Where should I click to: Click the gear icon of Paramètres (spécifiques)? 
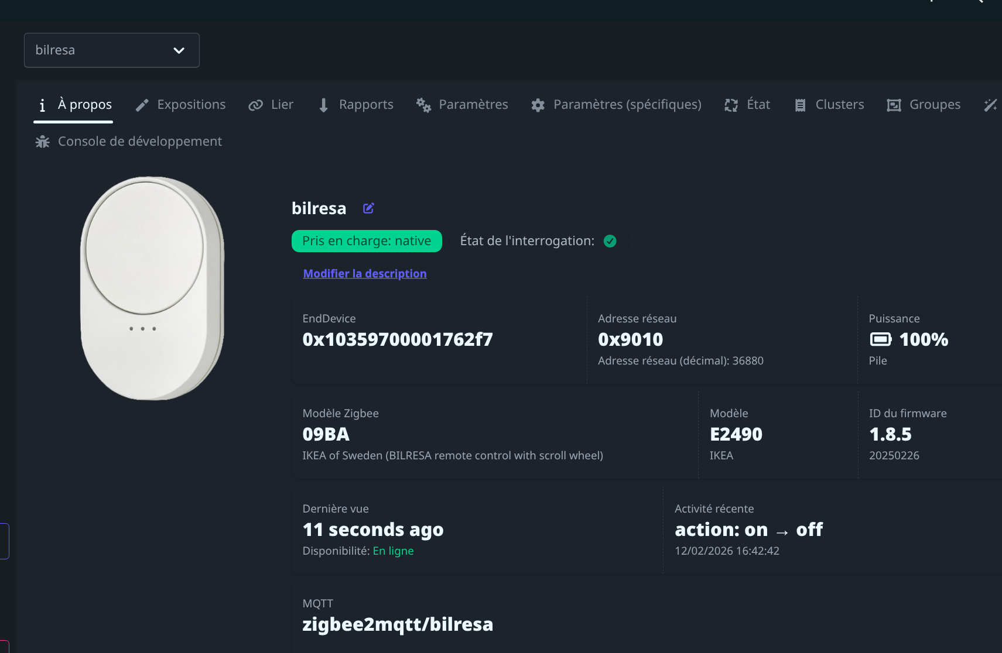coord(538,105)
